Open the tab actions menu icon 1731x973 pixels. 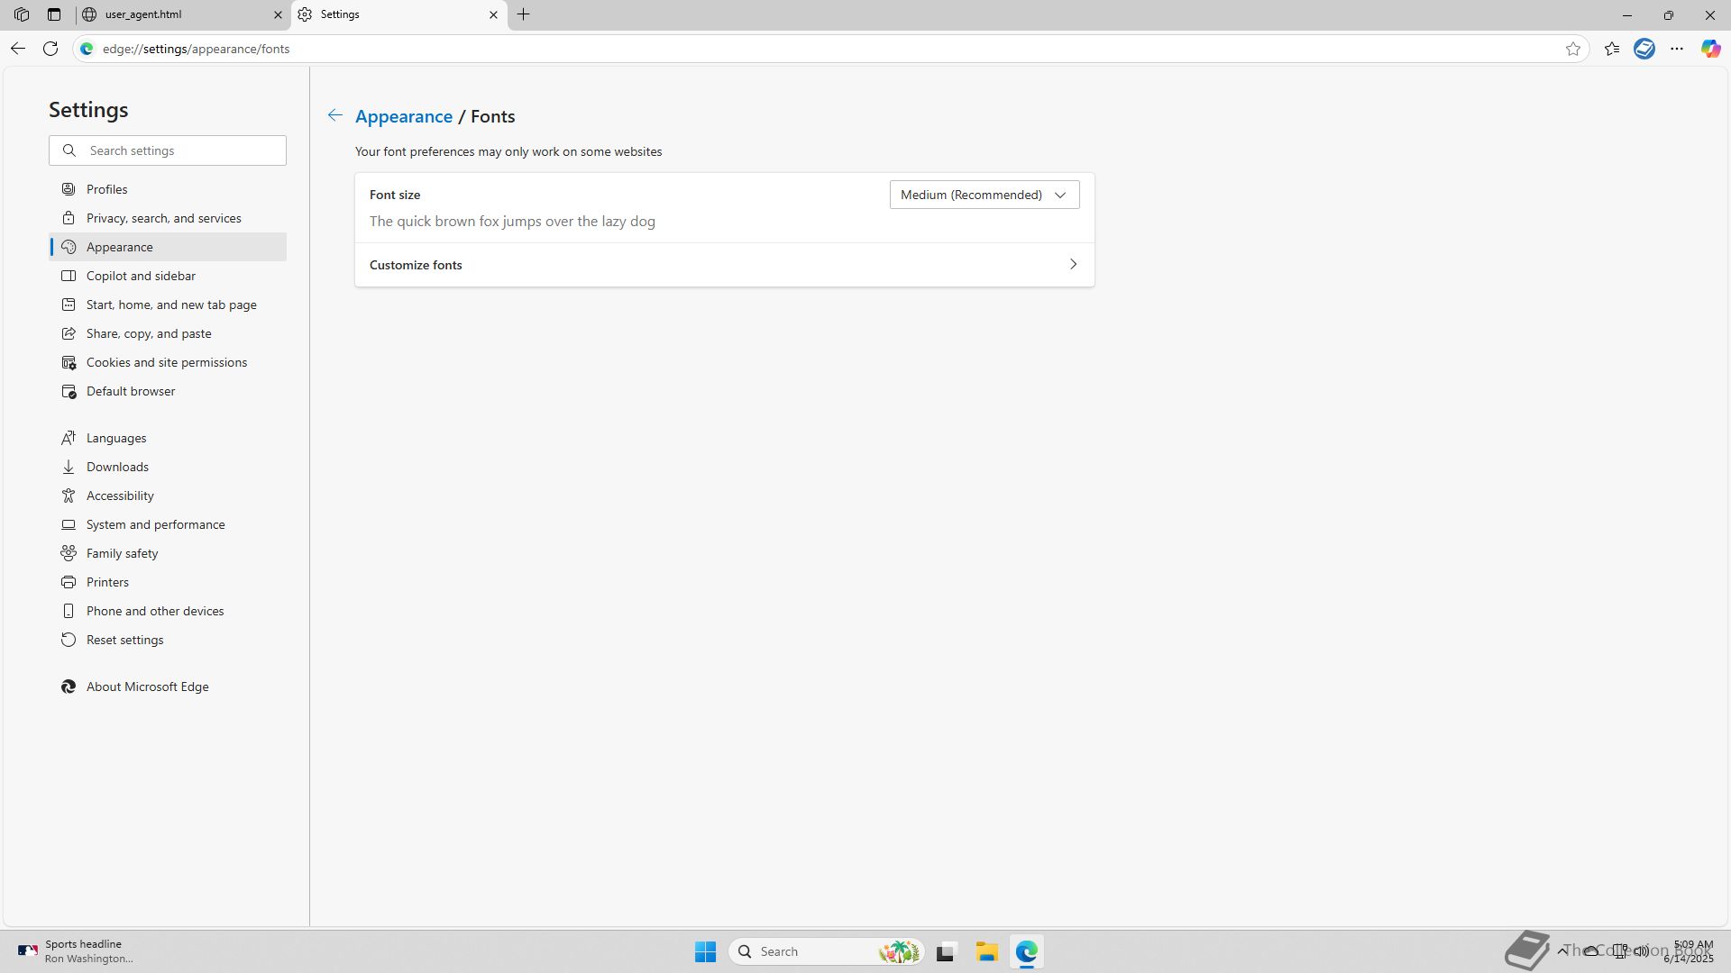pos(54,14)
